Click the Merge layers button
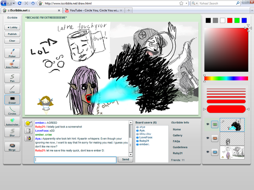 click(x=12, y=147)
